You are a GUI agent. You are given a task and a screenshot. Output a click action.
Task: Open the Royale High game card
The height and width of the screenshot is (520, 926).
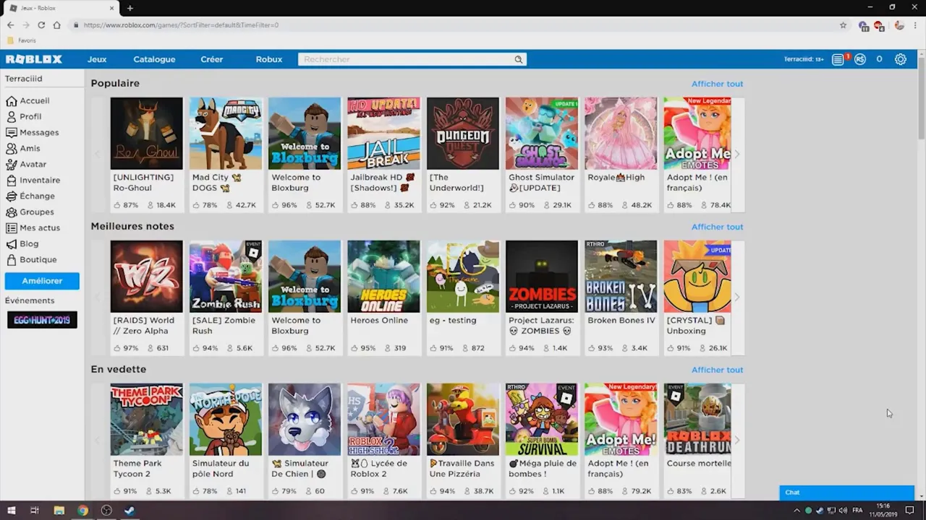click(621, 155)
